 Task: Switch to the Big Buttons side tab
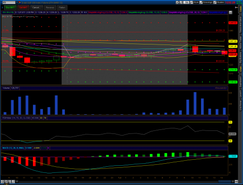[240, 58]
